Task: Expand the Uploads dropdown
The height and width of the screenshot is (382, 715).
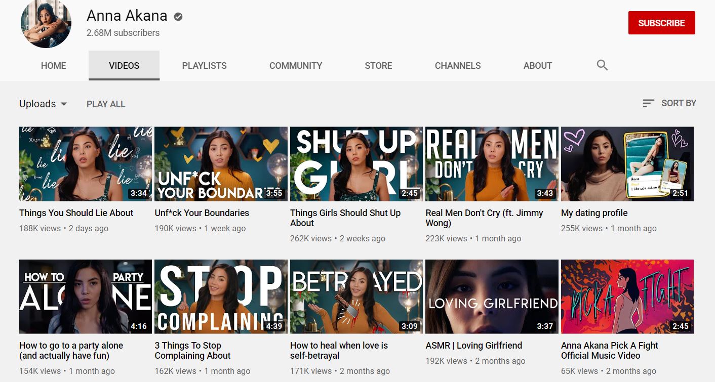Action: [x=43, y=104]
